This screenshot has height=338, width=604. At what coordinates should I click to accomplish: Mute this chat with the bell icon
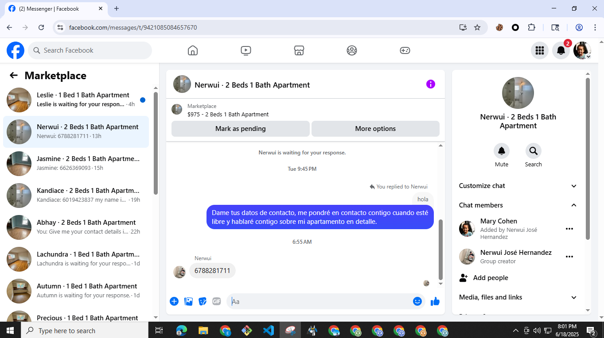click(502, 151)
